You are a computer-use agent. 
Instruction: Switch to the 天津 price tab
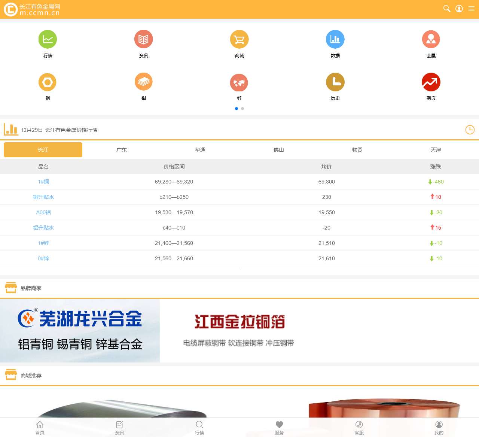click(x=435, y=149)
